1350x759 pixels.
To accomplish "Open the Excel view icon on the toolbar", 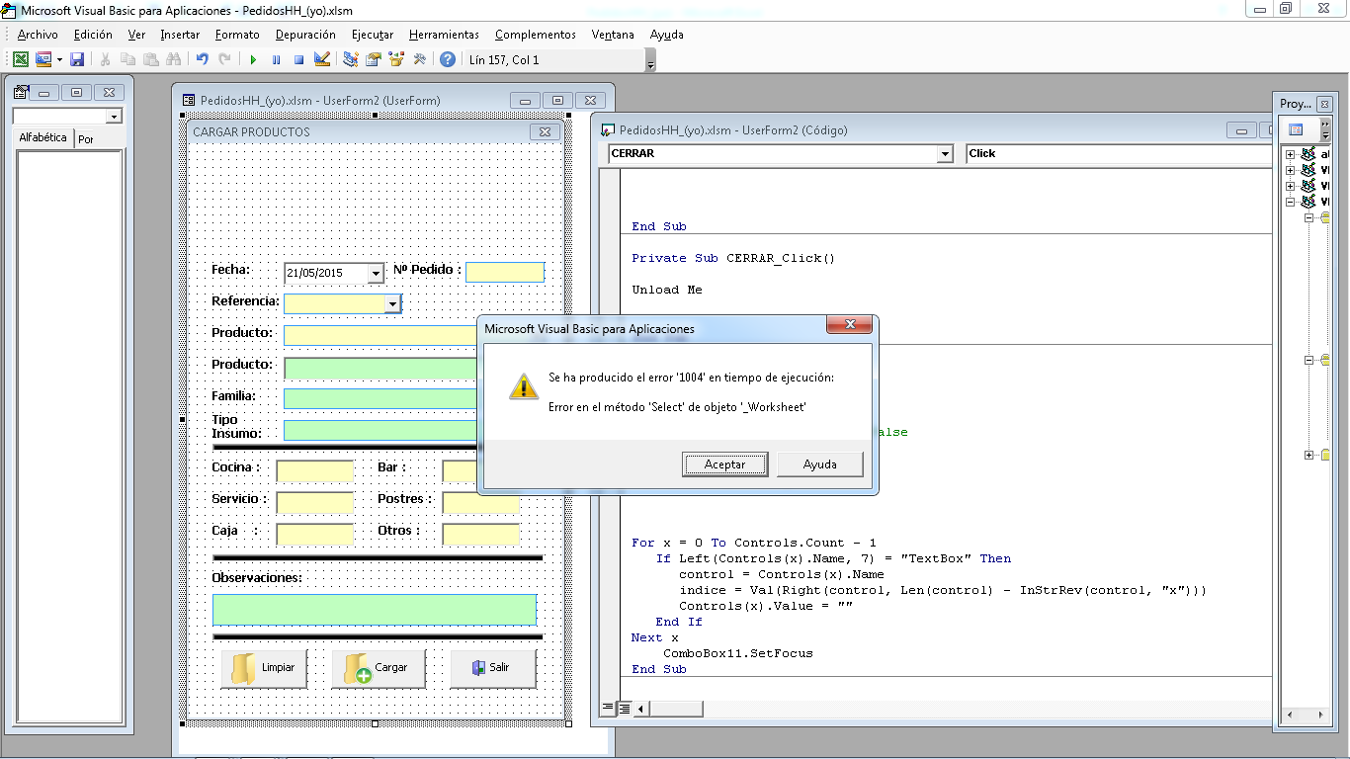I will 20,59.
